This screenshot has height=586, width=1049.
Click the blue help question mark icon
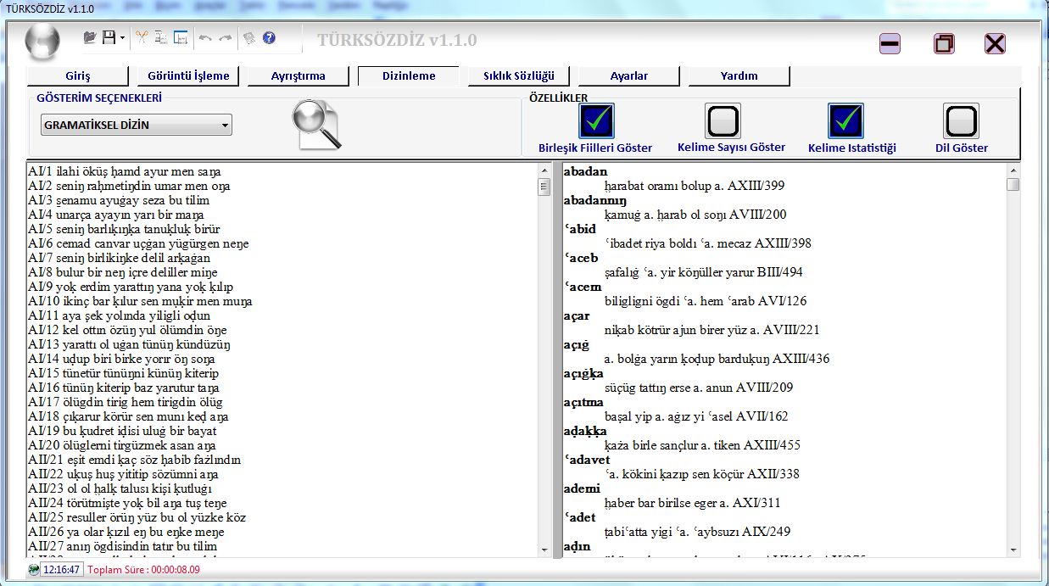point(269,38)
